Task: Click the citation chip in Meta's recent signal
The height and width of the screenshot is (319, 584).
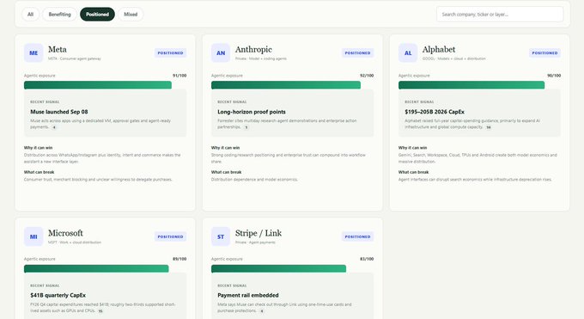Action: pos(54,127)
